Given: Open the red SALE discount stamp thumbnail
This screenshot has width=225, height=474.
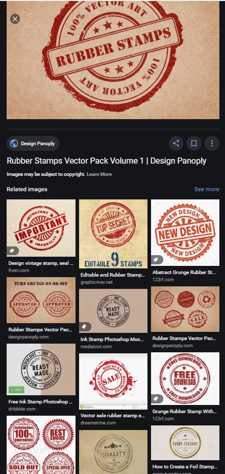Looking at the screenshot, I should click(x=113, y=382).
